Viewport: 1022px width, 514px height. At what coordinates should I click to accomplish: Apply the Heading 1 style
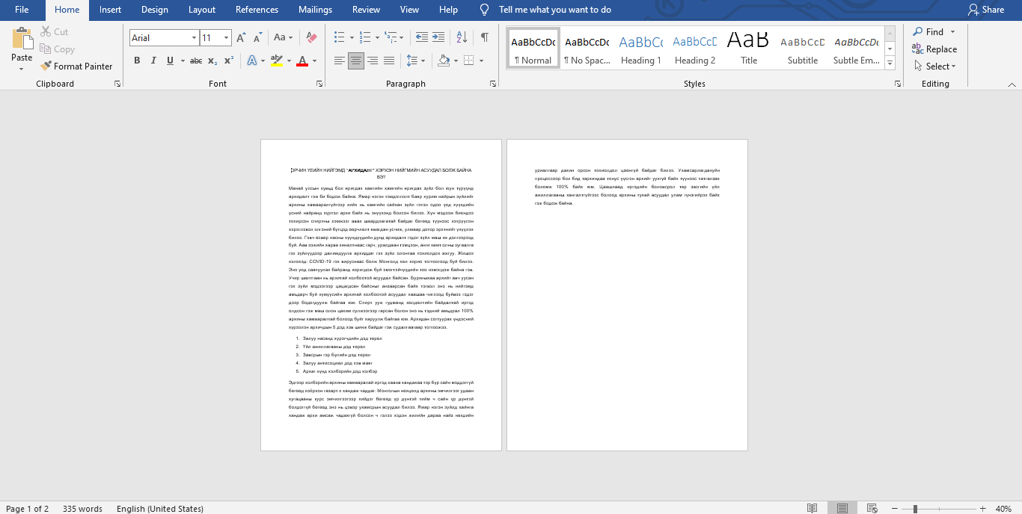point(640,50)
